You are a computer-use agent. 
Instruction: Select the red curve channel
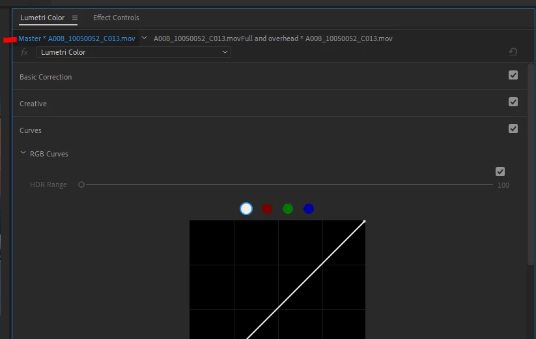[x=267, y=209]
